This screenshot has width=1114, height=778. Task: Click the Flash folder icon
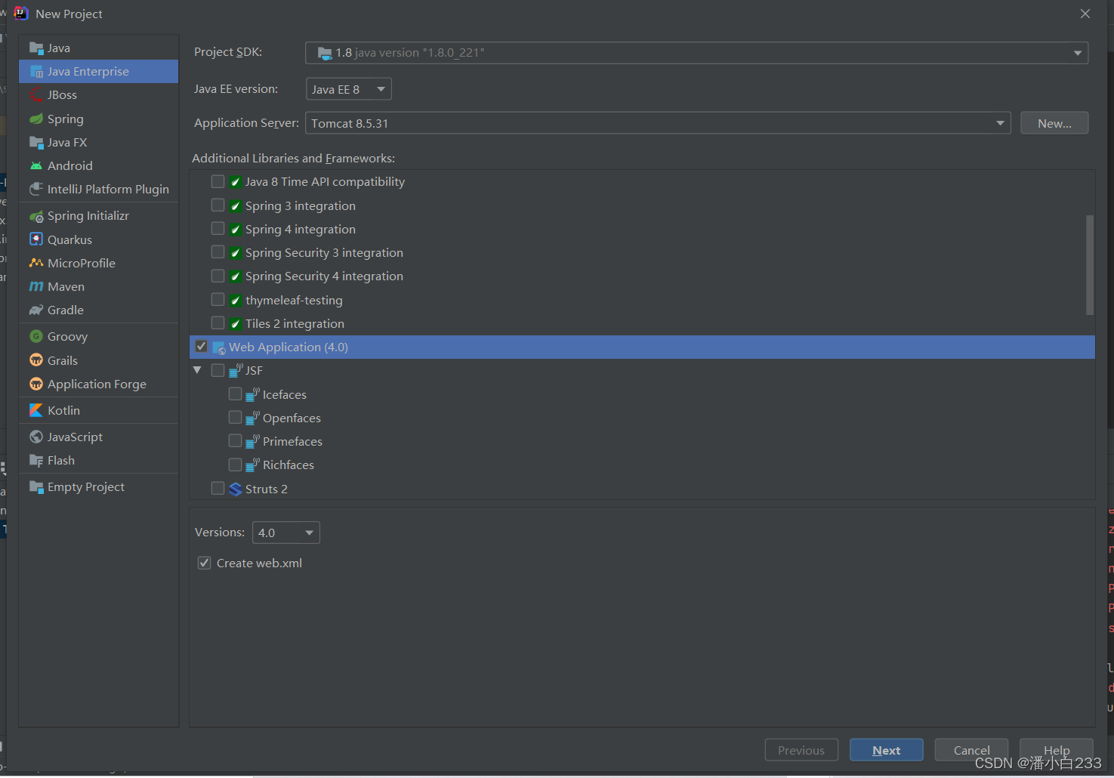[36, 461]
